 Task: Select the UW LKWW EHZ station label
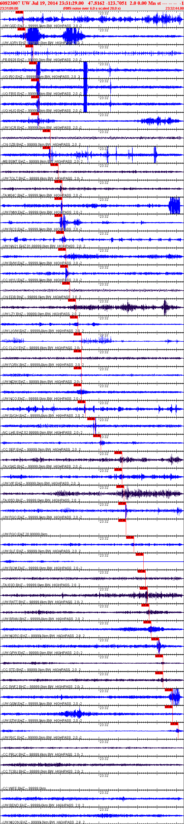coord(43,331)
